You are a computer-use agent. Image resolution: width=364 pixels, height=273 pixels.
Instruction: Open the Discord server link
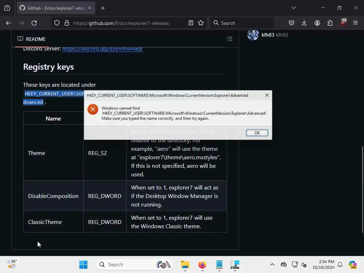pyautogui.click(x=102, y=49)
